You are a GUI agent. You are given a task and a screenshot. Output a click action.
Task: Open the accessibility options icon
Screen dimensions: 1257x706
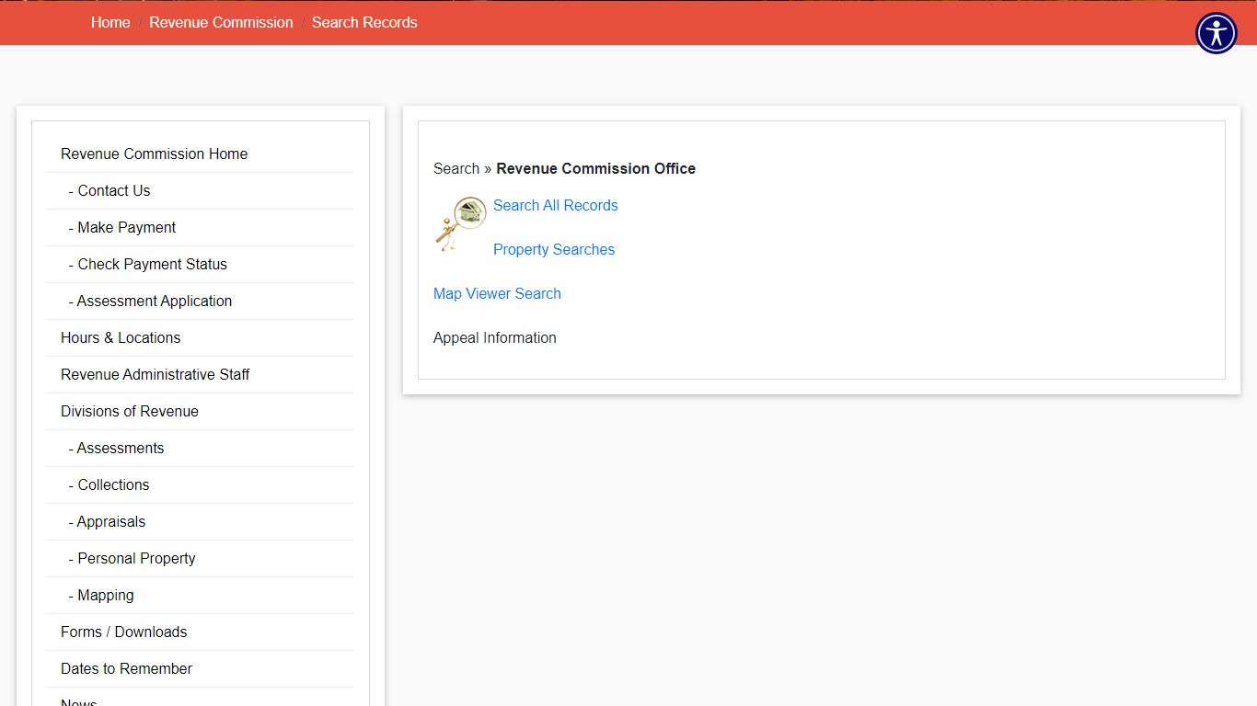pos(1217,33)
